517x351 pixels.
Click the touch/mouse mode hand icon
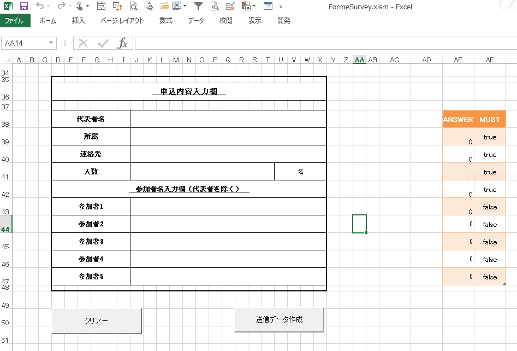click(80, 7)
